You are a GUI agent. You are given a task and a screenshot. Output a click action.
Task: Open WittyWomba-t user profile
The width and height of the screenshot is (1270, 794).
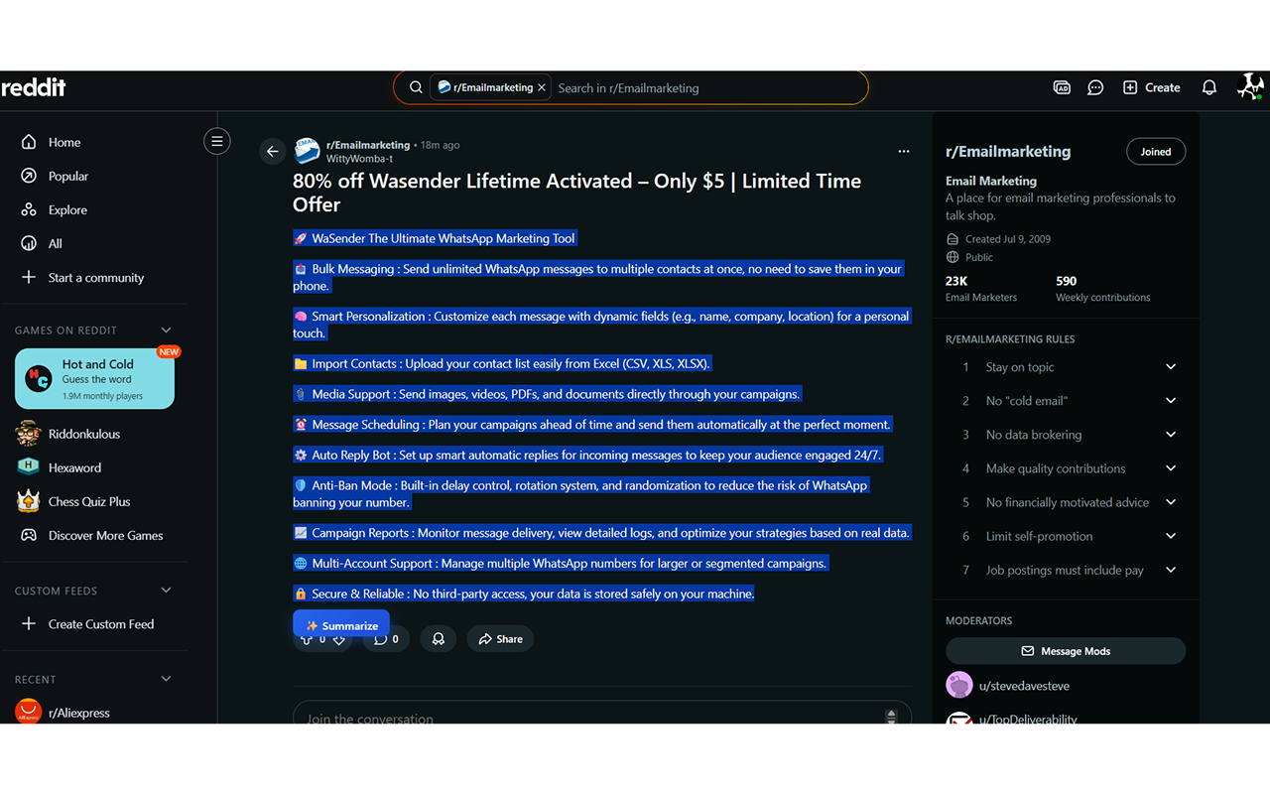pyautogui.click(x=359, y=159)
